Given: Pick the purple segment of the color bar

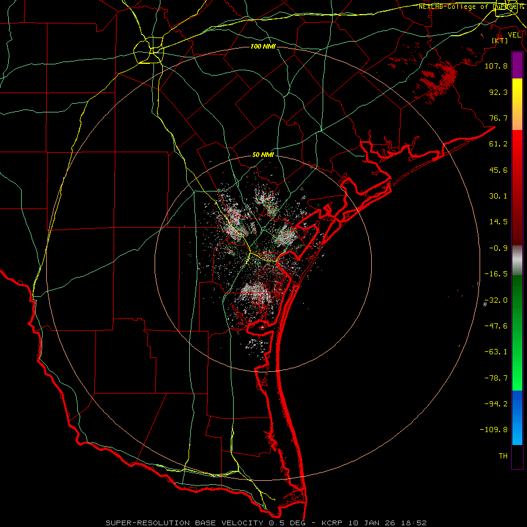Looking at the screenshot, I should click(517, 65).
